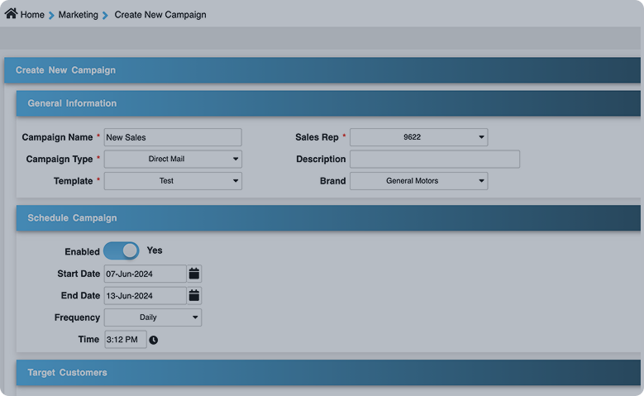644x396 pixels.
Task: Toggle the Enabled switch off
Action: coord(122,251)
